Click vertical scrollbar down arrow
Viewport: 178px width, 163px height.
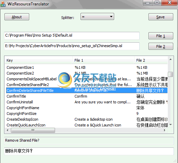171,125
